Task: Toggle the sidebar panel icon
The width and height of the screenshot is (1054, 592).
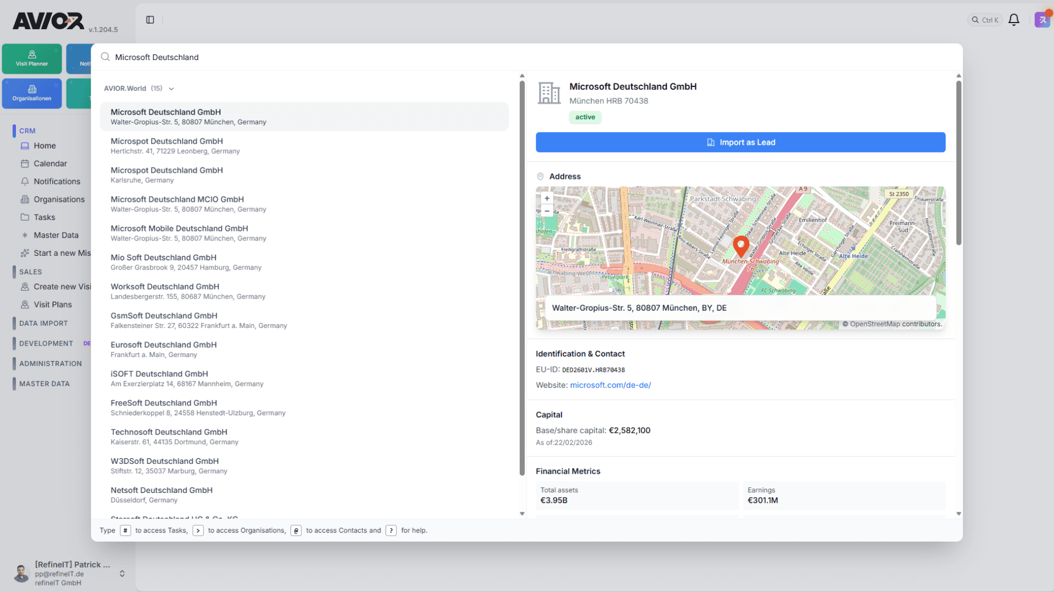Action: (150, 20)
